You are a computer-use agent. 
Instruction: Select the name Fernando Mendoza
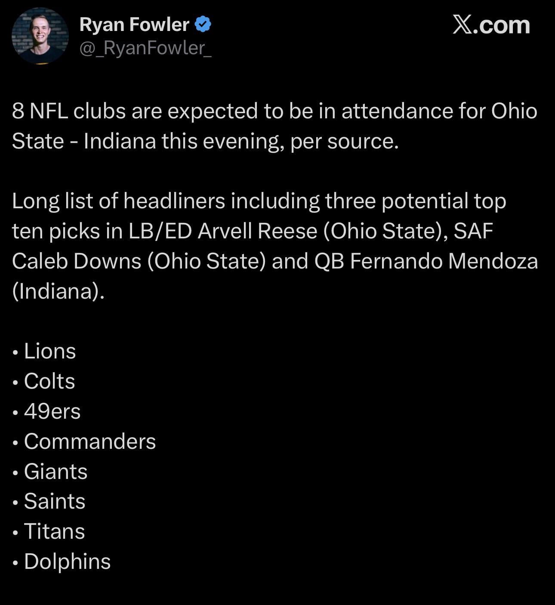[x=444, y=261]
